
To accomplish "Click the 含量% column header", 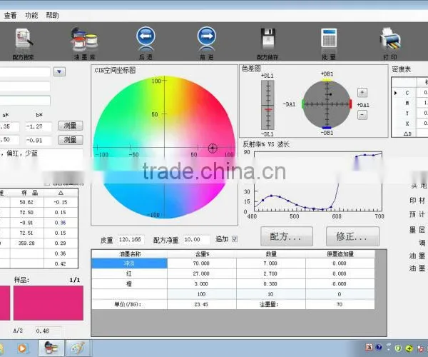I will click(202, 254).
